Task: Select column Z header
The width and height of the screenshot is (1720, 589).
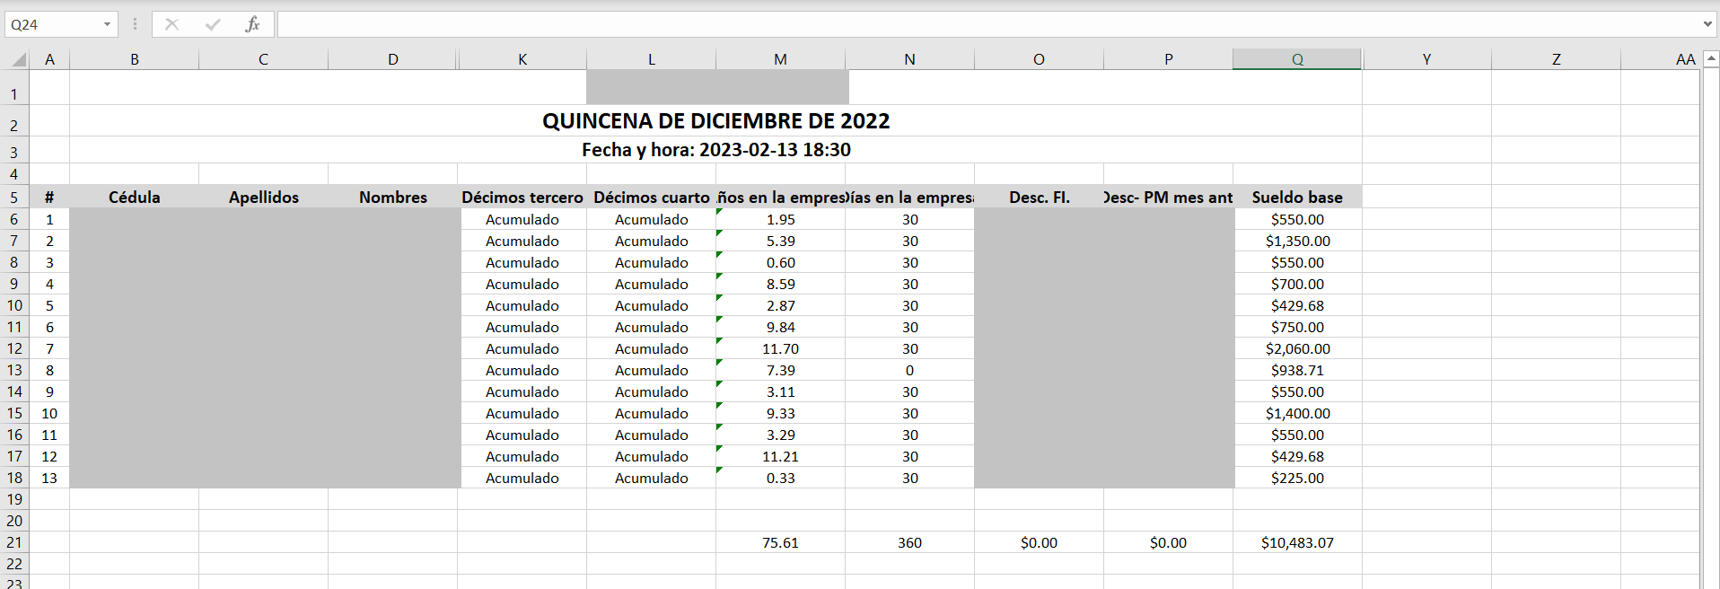Action: tap(1557, 59)
